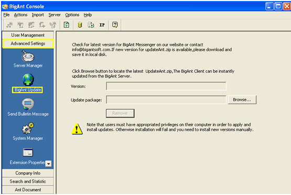Click the System Manager label
Viewport: 291px width, 195px height.
pos(28,138)
